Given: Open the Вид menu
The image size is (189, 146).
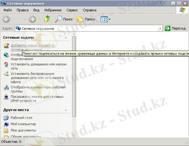Looking at the screenshot, I should (x=36, y=10).
